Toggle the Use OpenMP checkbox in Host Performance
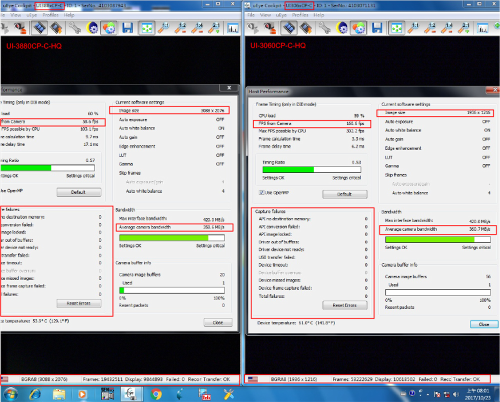Image resolution: width=500 pixels, height=402 pixels. pyautogui.click(x=261, y=192)
